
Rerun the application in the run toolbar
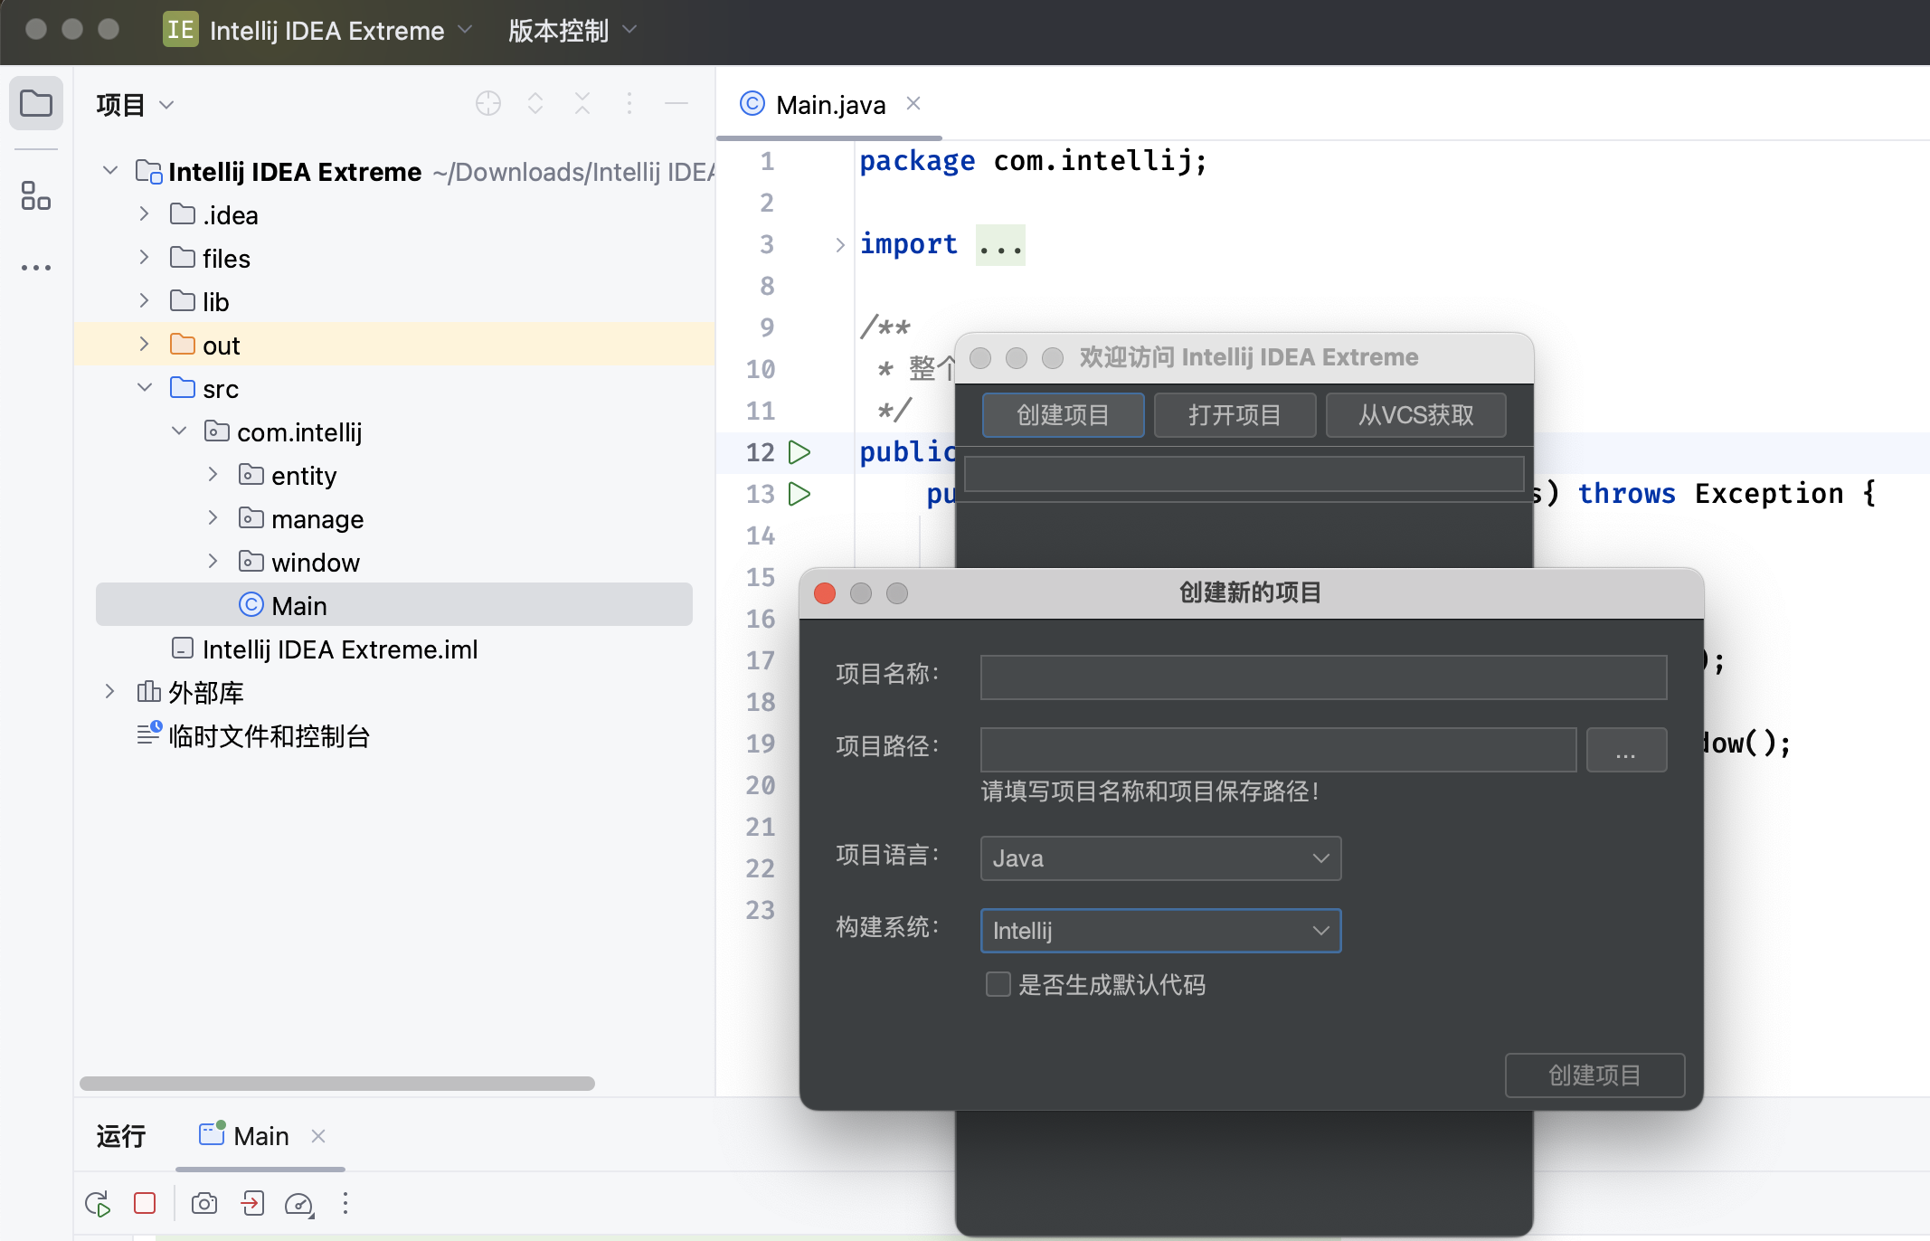coord(97,1204)
